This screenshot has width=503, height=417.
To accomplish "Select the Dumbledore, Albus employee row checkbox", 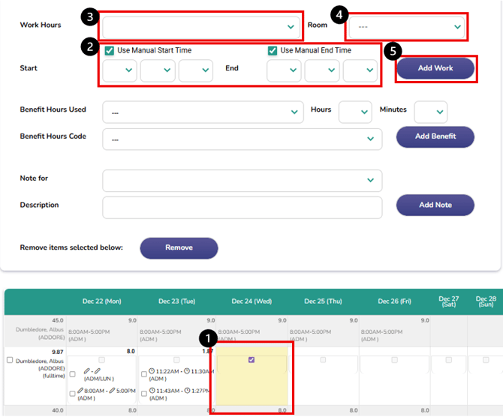I will click(x=10, y=361).
